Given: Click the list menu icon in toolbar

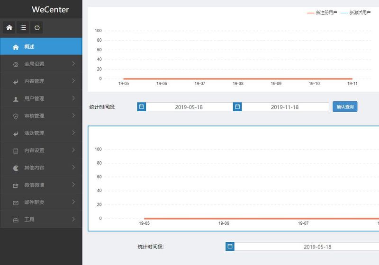Looking at the screenshot, I should click(x=23, y=28).
